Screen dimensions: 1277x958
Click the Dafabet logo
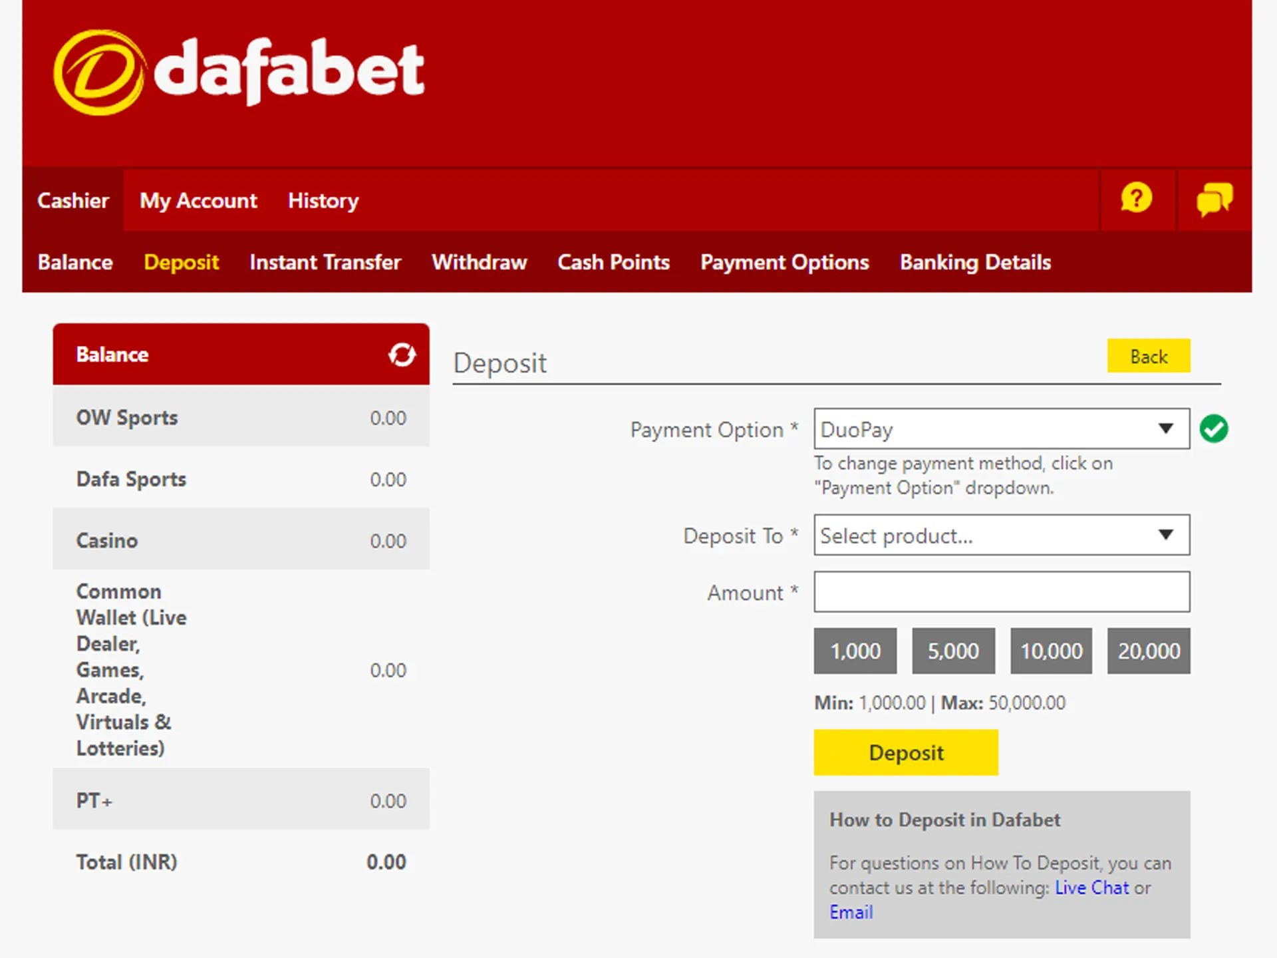pos(239,72)
